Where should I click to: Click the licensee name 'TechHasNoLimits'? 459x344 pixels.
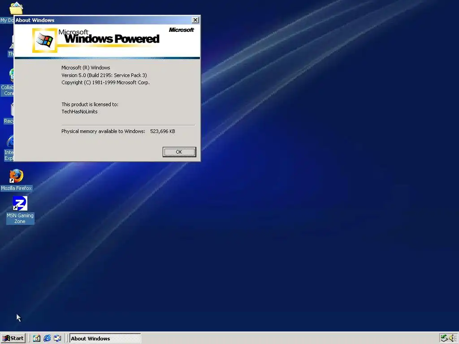point(79,112)
